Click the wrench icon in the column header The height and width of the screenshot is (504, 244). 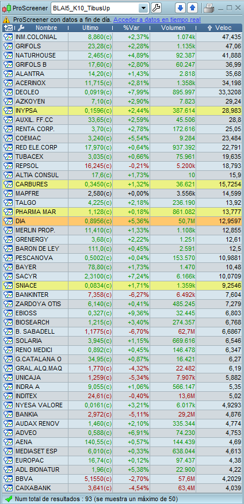click(21, 28)
